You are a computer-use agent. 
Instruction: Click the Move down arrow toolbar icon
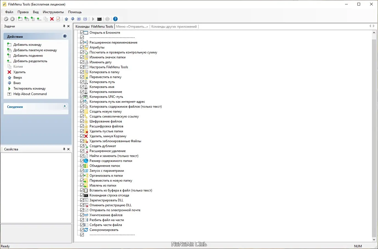(x=73, y=19)
